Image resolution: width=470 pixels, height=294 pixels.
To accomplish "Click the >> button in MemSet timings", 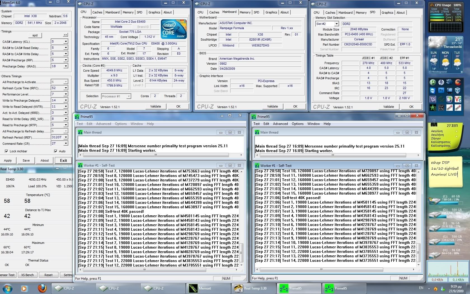I will point(65,35).
